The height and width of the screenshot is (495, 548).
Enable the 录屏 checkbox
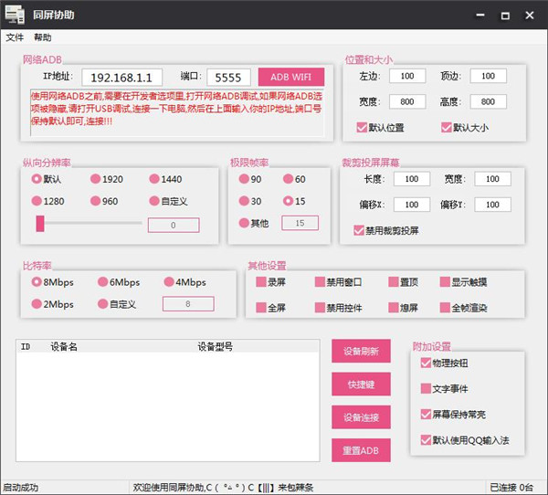click(x=261, y=282)
